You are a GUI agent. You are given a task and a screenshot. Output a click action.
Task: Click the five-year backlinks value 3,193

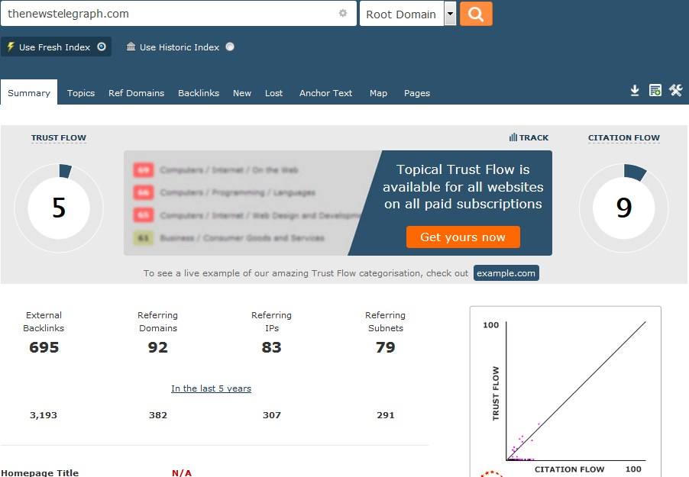pyautogui.click(x=43, y=415)
